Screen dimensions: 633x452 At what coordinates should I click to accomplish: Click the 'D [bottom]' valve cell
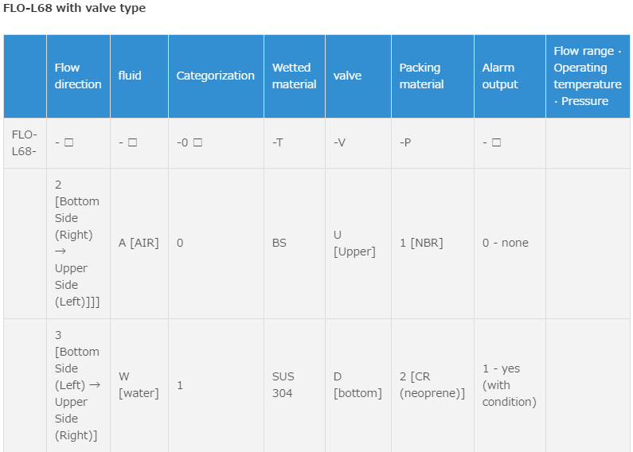click(x=358, y=385)
